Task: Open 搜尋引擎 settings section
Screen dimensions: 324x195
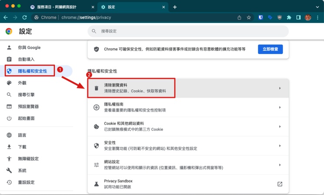Action: point(26,95)
